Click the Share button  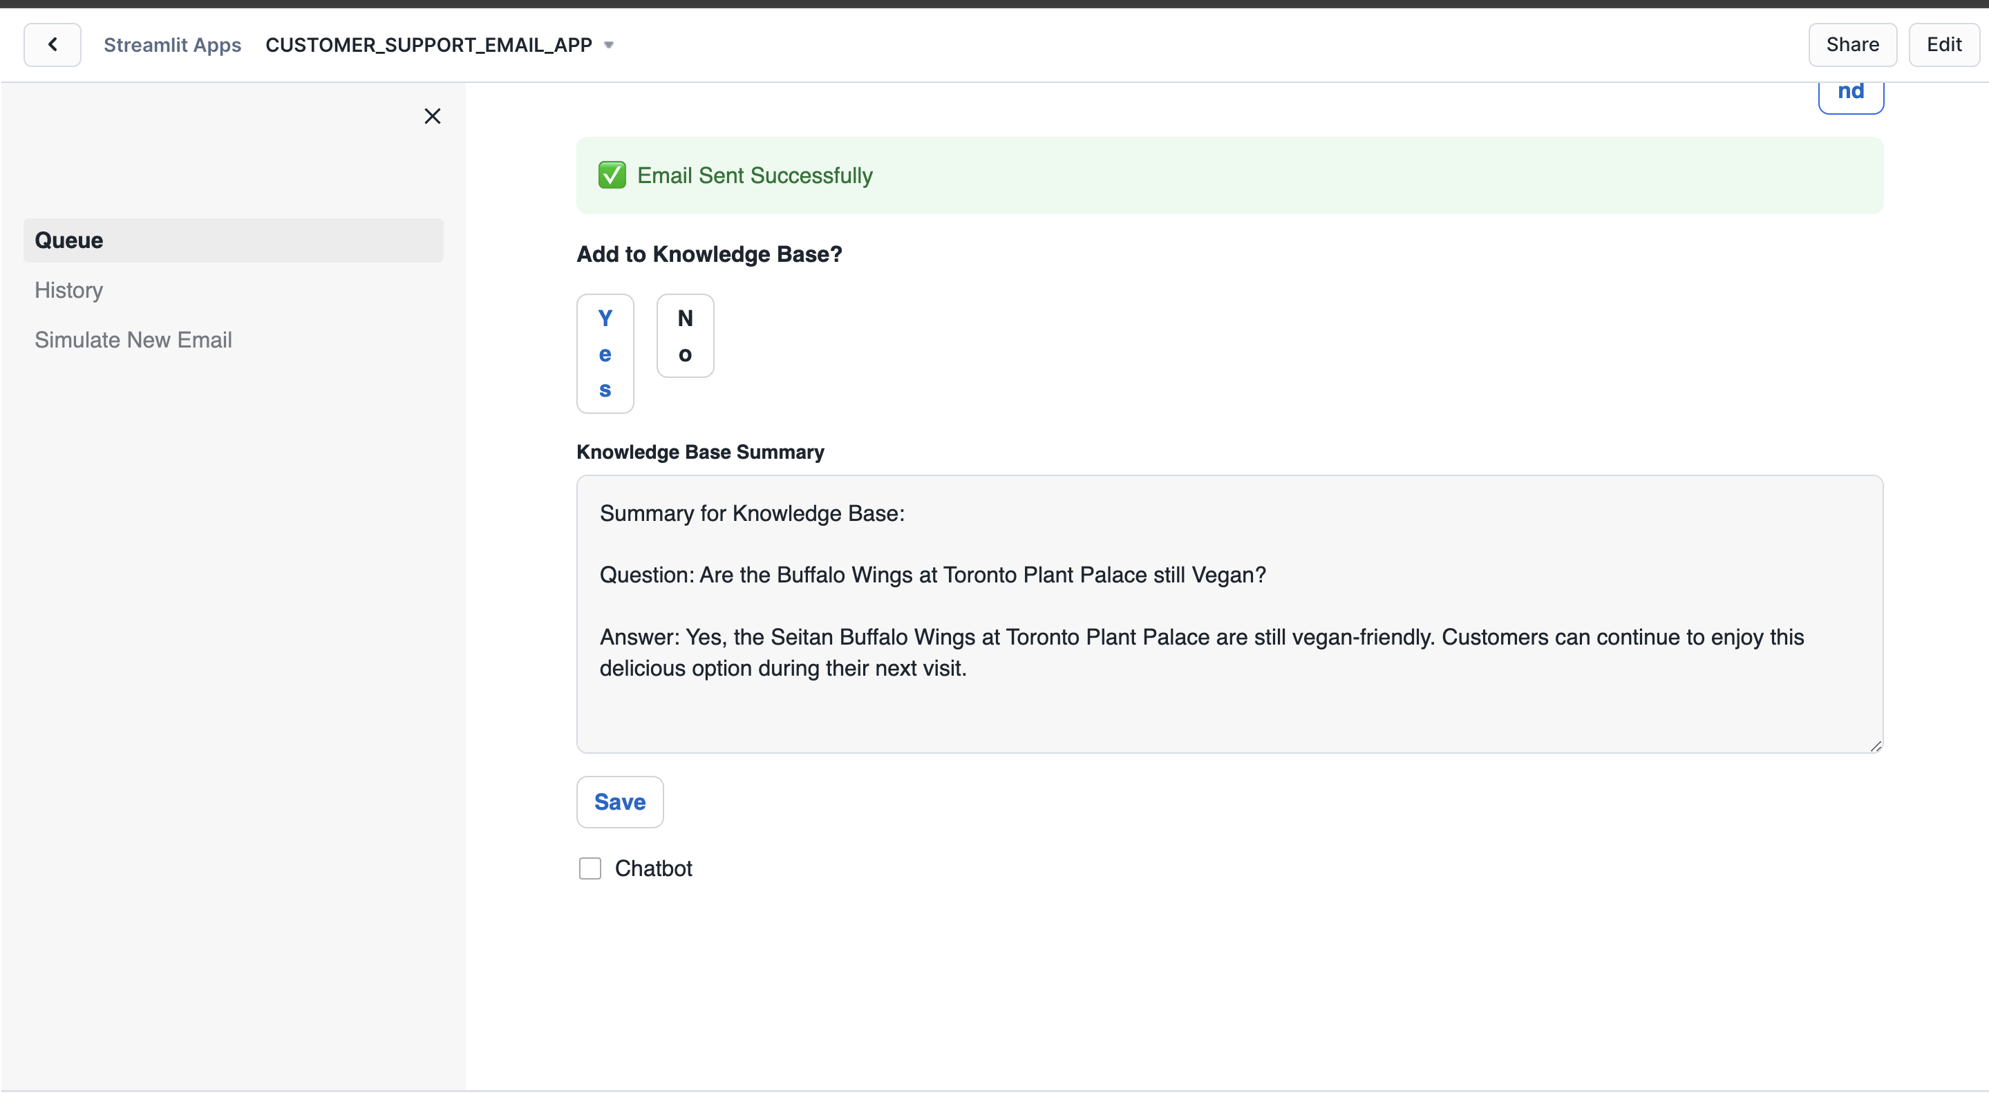(1851, 45)
